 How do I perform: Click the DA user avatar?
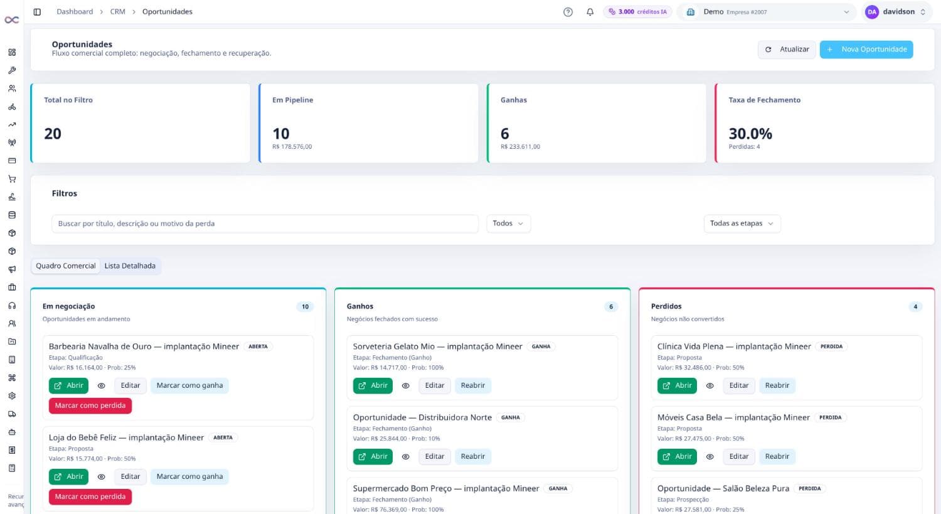872,12
